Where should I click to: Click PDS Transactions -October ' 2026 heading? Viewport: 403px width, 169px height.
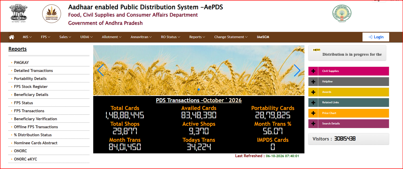point(199,100)
